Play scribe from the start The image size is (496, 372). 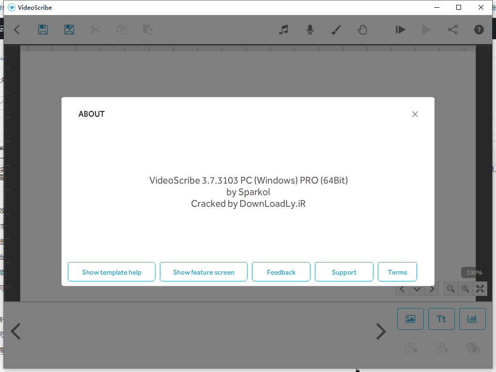pos(400,30)
